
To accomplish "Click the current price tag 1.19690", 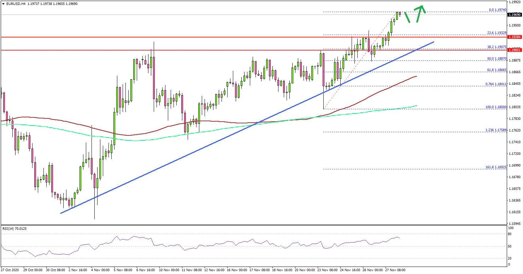I will pos(514,15).
